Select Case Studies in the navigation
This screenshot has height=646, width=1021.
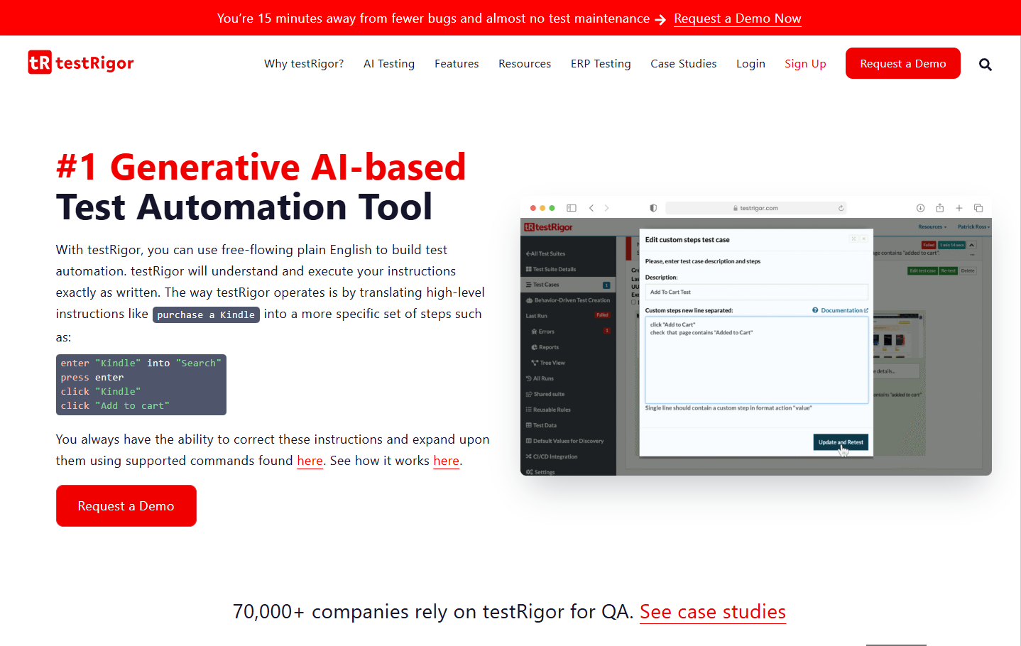tap(683, 63)
